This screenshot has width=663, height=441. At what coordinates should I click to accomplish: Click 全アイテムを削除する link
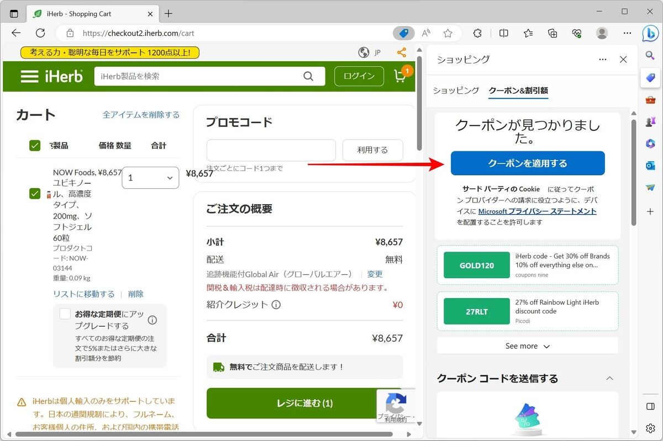pos(141,115)
